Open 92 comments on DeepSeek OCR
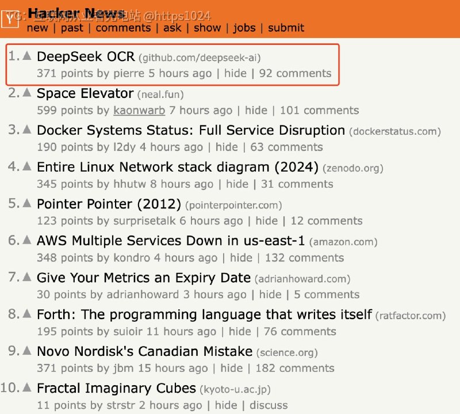This screenshot has width=460, height=414. (295, 74)
